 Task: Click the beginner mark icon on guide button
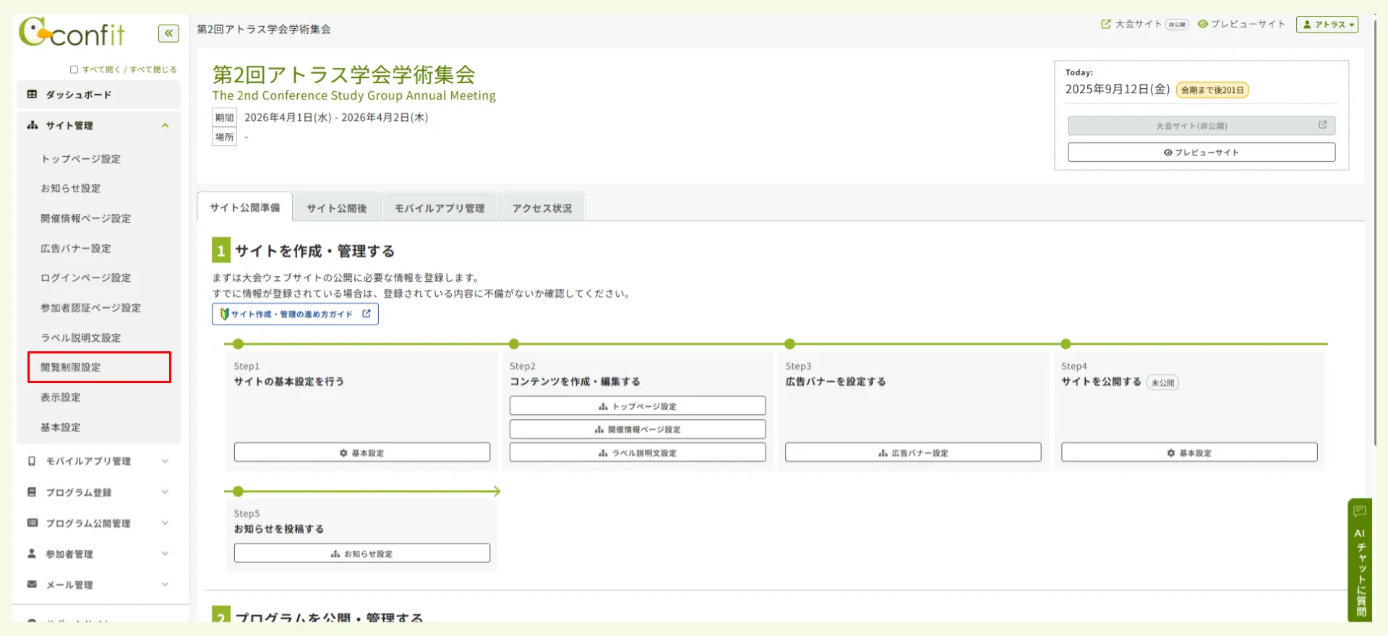tap(224, 314)
